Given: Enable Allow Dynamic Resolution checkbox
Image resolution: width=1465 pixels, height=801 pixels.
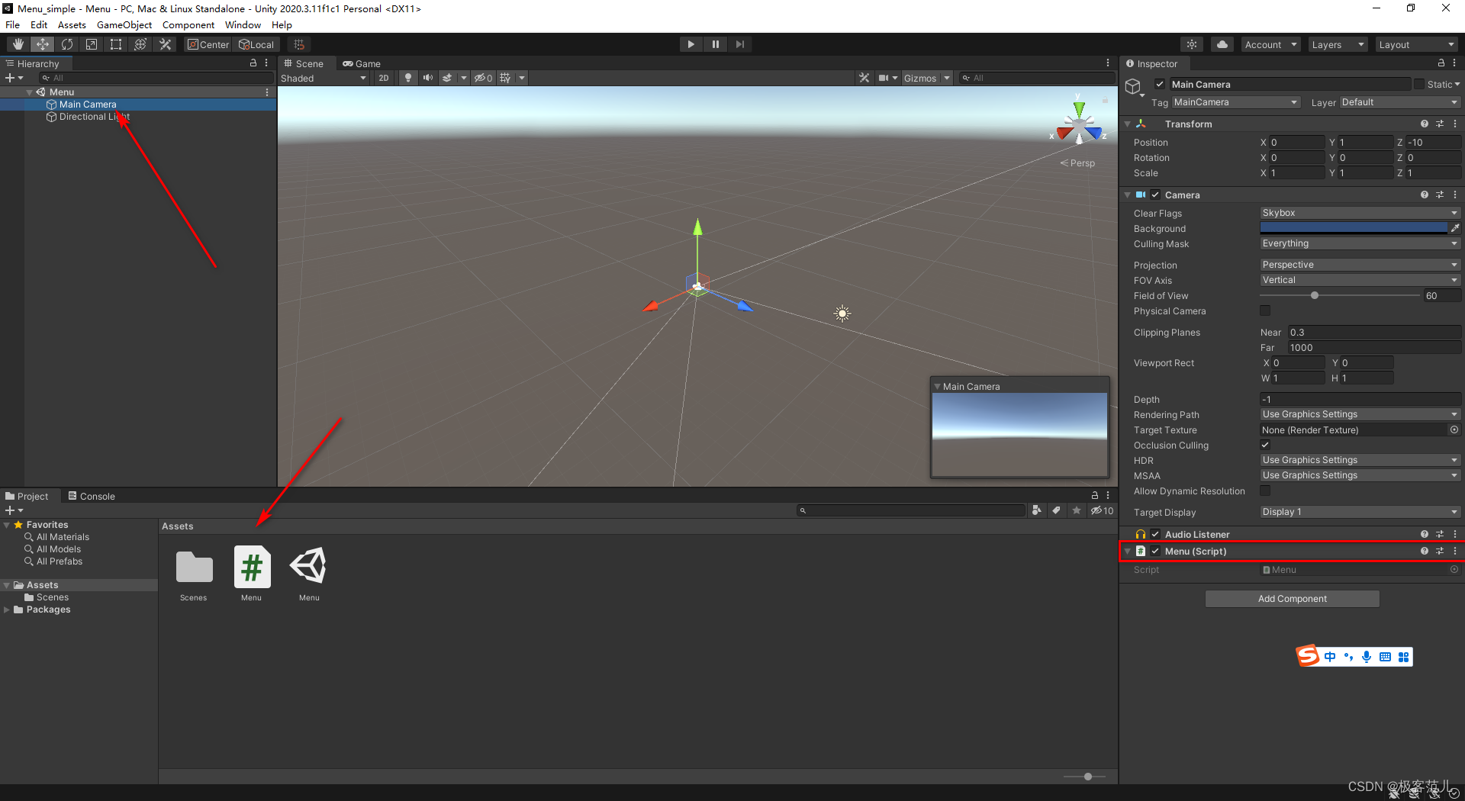Looking at the screenshot, I should click(x=1265, y=491).
